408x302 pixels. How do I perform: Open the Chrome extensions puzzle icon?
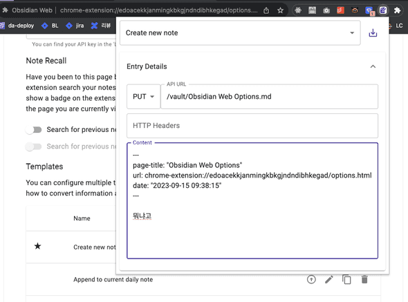[397, 10]
